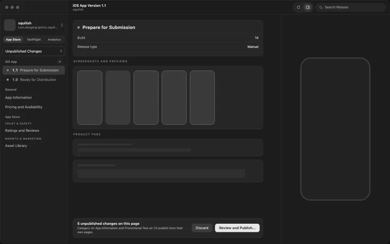Select the fifth screenshot placeholder
Image resolution: width=390 pixels, height=244 pixels.
pyautogui.click(x=202, y=98)
